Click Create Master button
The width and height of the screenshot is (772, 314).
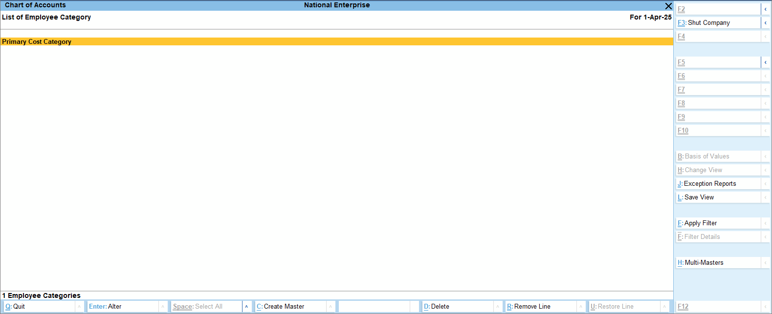point(290,307)
